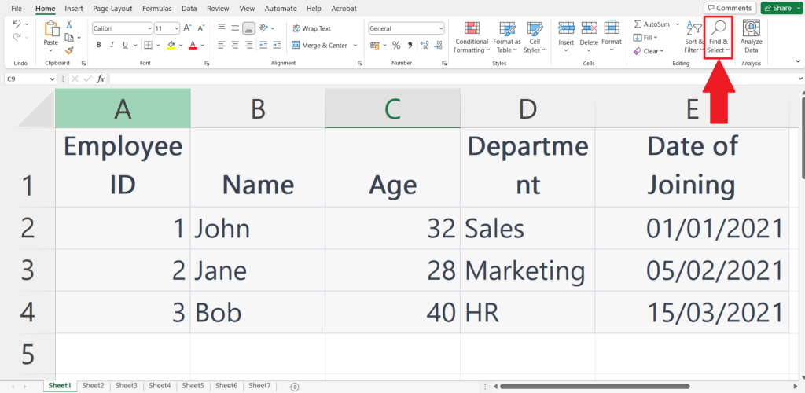This screenshot has height=393, width=805.
Task: Toggle Underline formatting
Action: click(x=125, y=45)
